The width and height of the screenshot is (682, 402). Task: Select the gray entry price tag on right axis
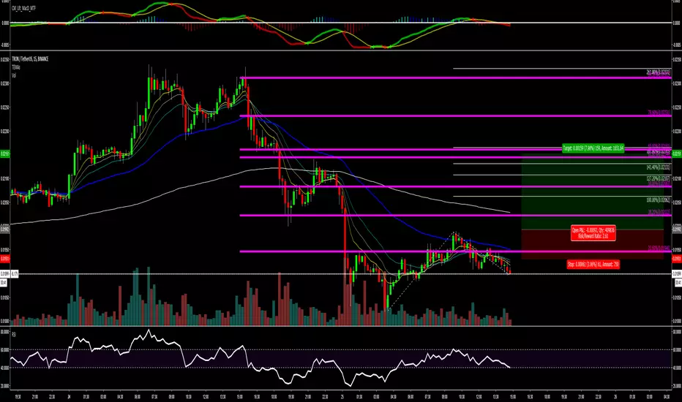pyautogui.click(x=677, y=229)
